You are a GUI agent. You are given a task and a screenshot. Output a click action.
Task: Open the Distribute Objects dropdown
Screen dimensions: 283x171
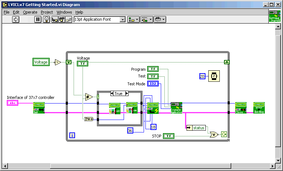pos(147,19)
